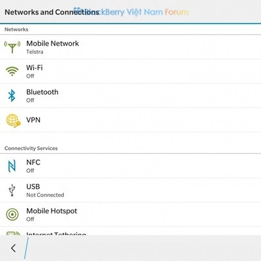Go back using the arrow button
Image resolution: width=261 pixels, height=261 pixels.
13,248
